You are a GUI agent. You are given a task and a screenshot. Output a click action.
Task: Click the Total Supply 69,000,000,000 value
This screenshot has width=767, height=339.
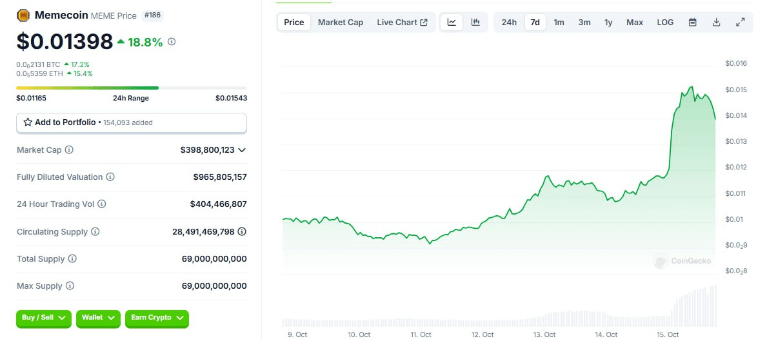pyautogui.click(x=214, y=259)
